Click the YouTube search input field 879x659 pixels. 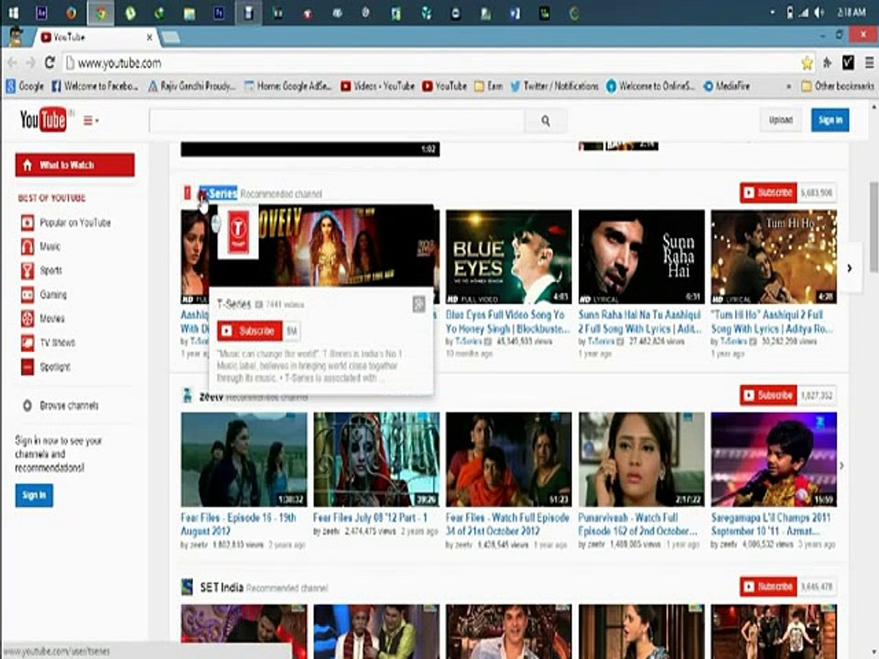(x=337, y=120)
